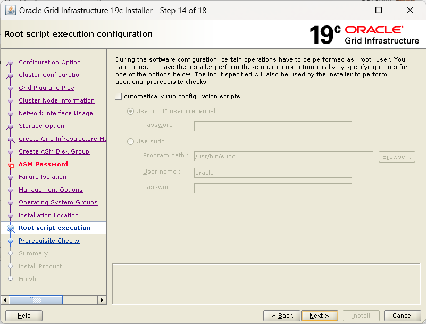This screenshot has height=324, width=426.
Task: Open the Configuration Option step
Action: click(x=49, y=62)
